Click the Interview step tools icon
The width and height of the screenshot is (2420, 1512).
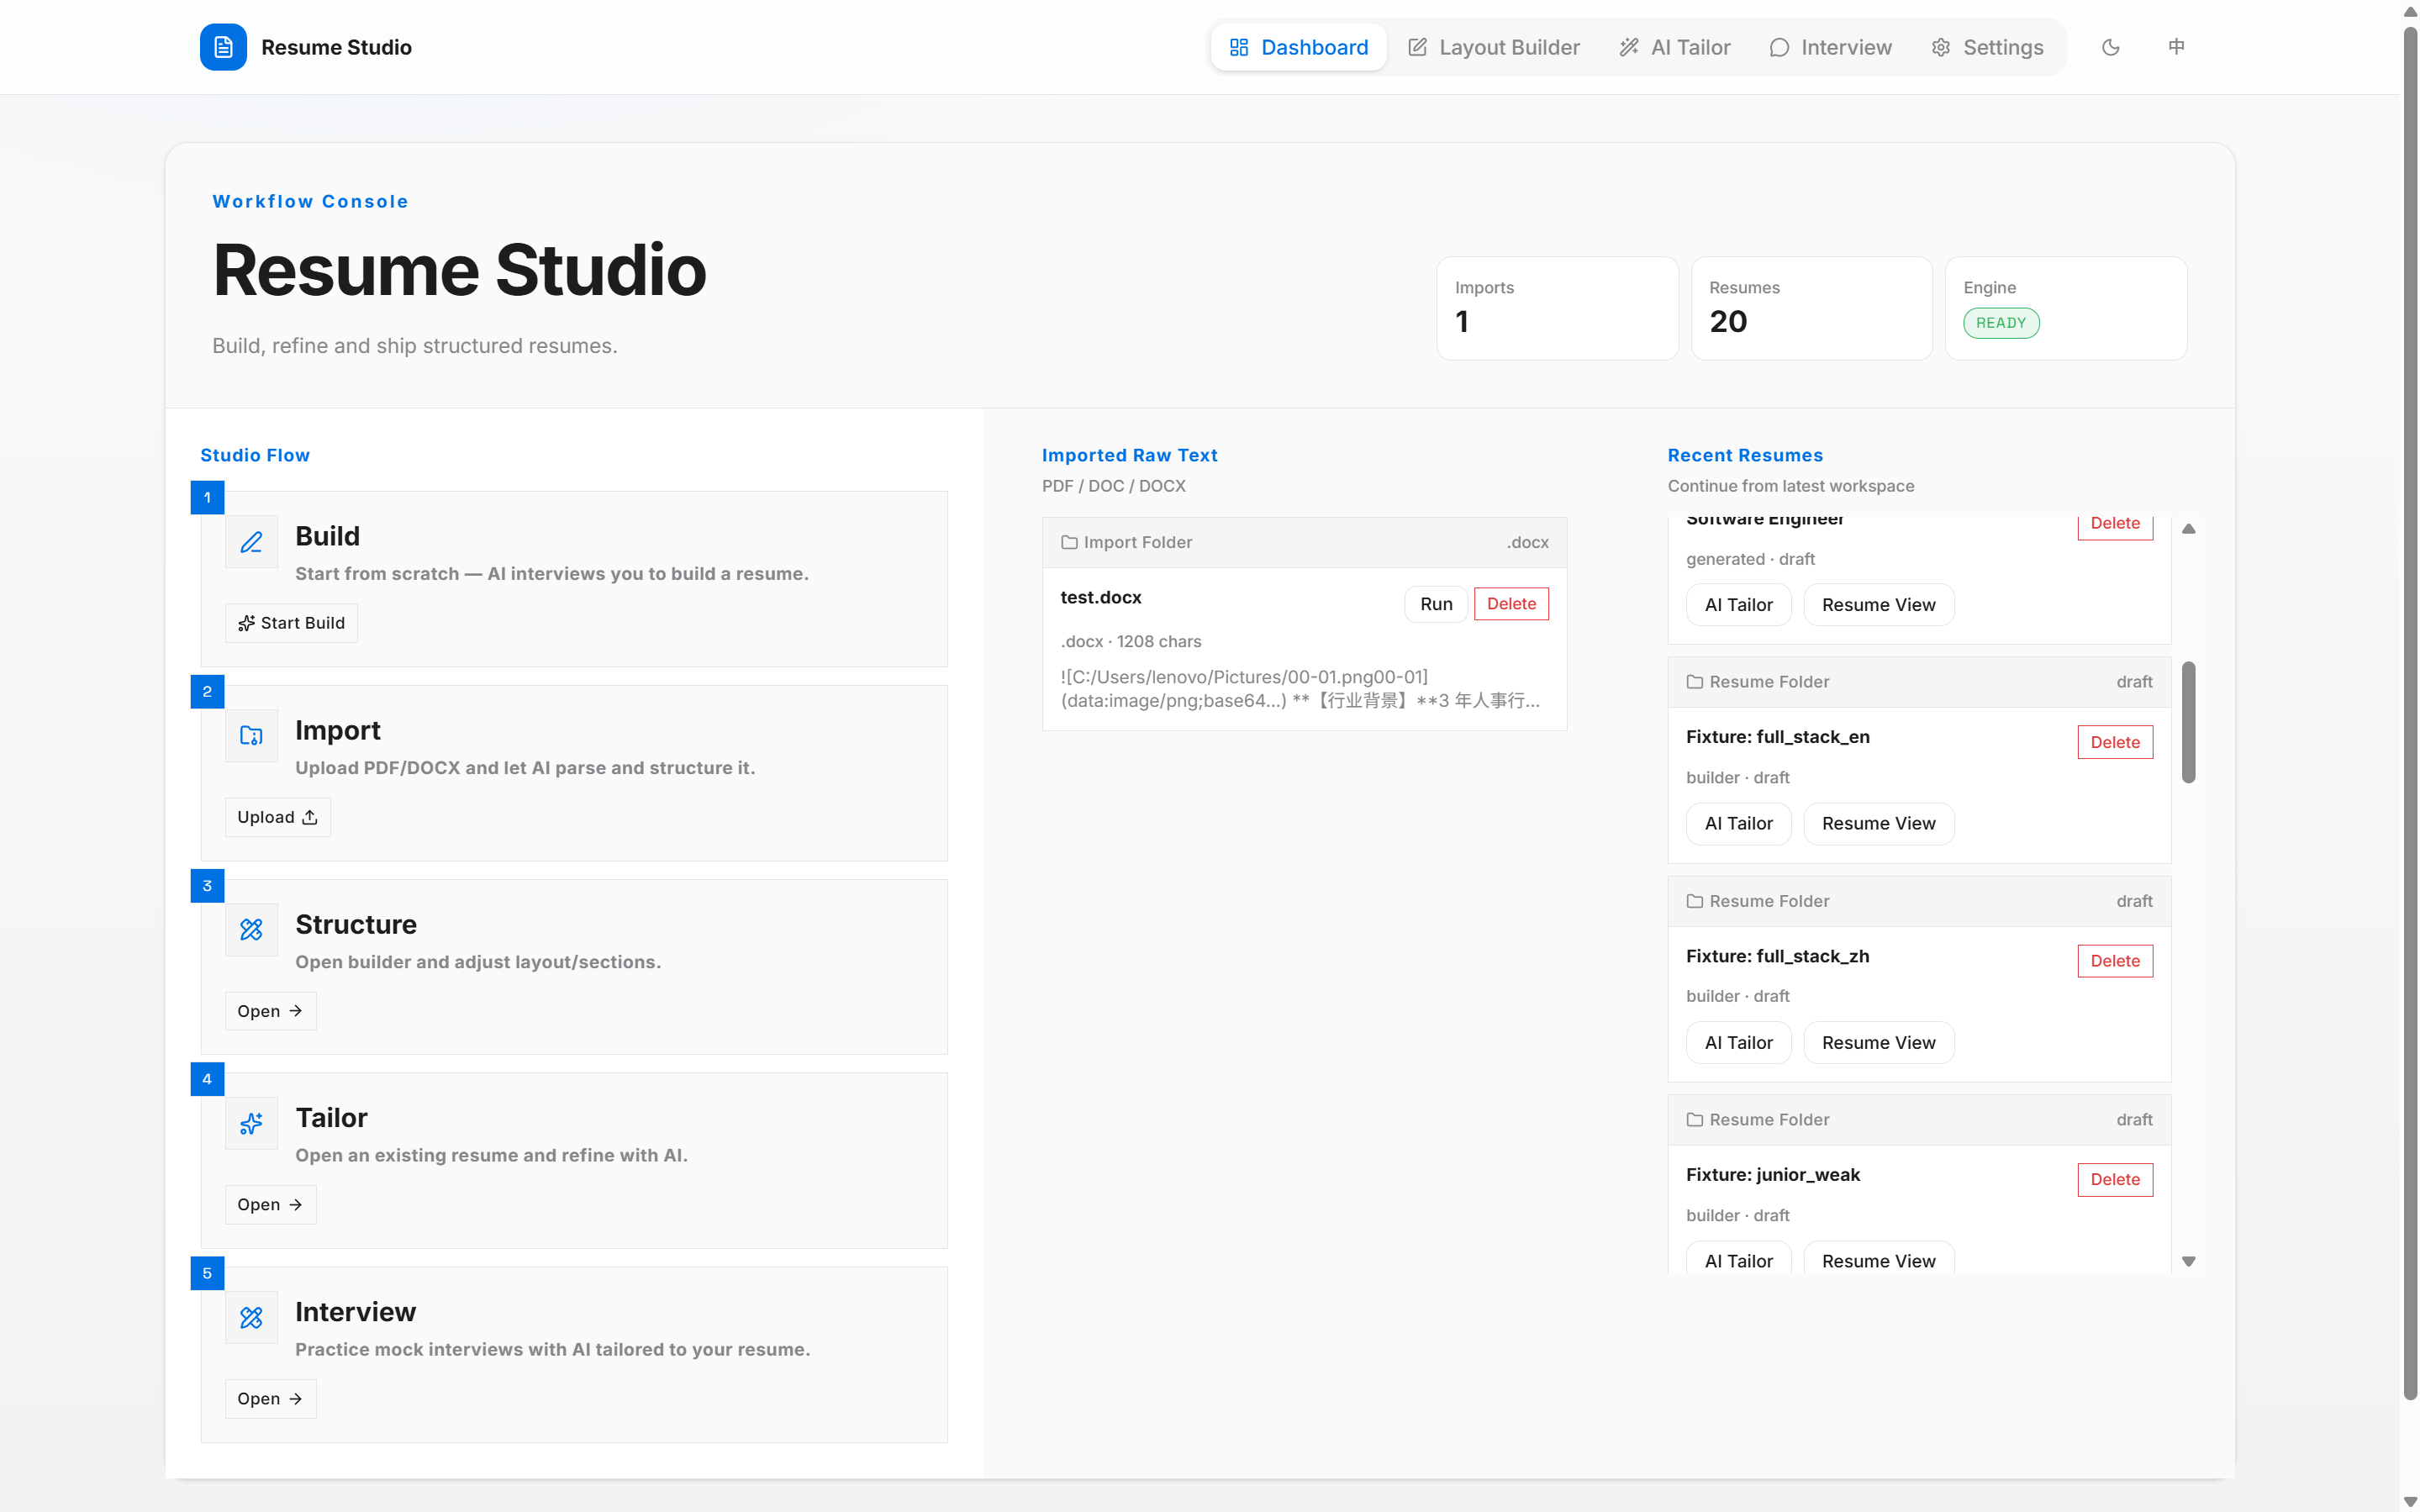(x=251, y=1318)
